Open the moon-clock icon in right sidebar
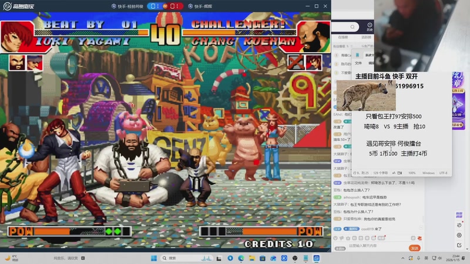This screenshot has width=470, height=264. point(459,225)
